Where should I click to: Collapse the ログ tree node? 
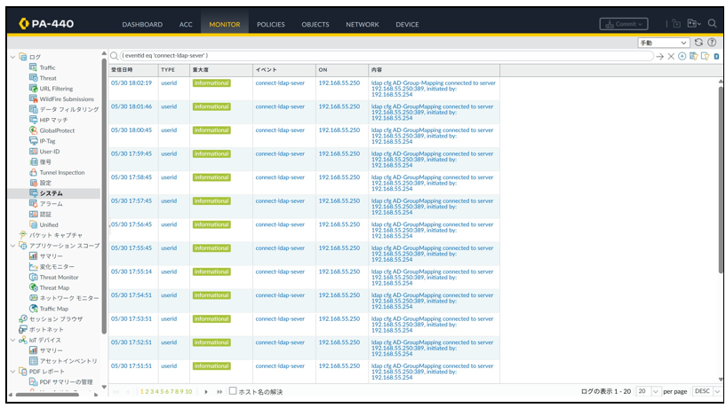click(x=12, y=57)
